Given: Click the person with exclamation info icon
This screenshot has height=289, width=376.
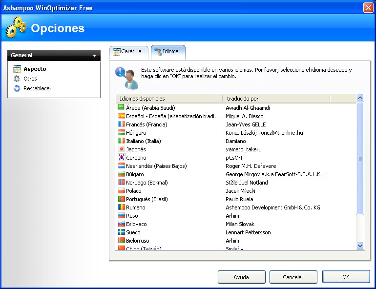Looking at the screenshot, I should coord(127,78).
